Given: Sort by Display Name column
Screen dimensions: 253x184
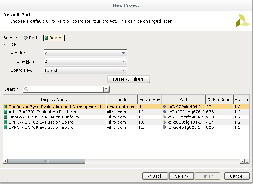Looking at the screenshot, I should (55, 99).
